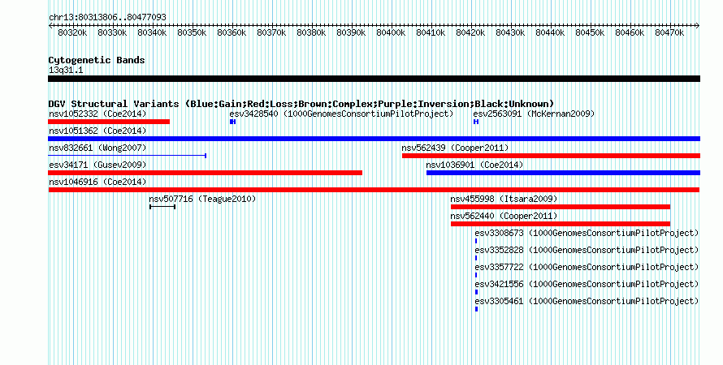Screen dimensions: 723x365
Task: Click the red nsv455998 loss bar
Action: pos(561,207)
